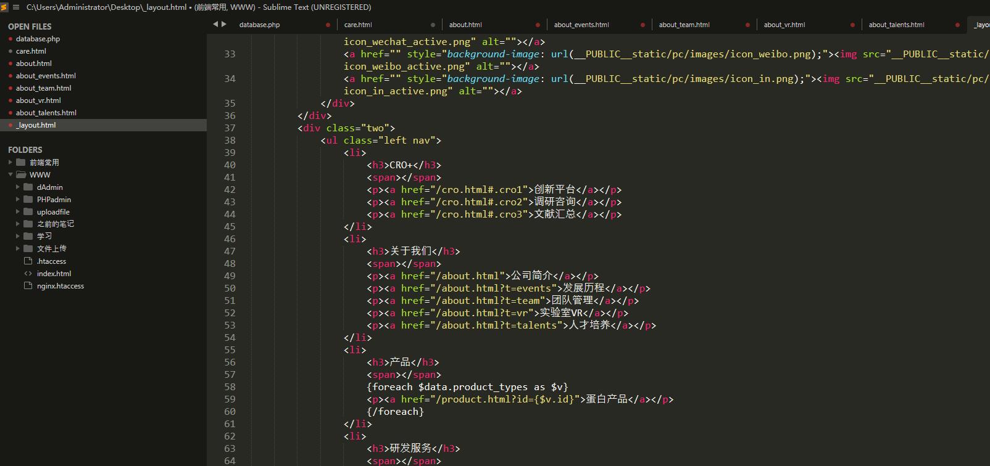Click the gray dot on care.html tab
Image resolution: width=990 pixels, height=466 pixels.
433,25
